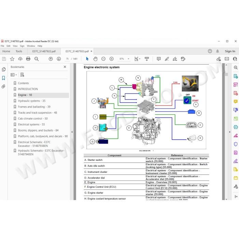Collapse the left navigation pane arrow
Viewport: 239px width, 239px height.
(x=72, y=132)
